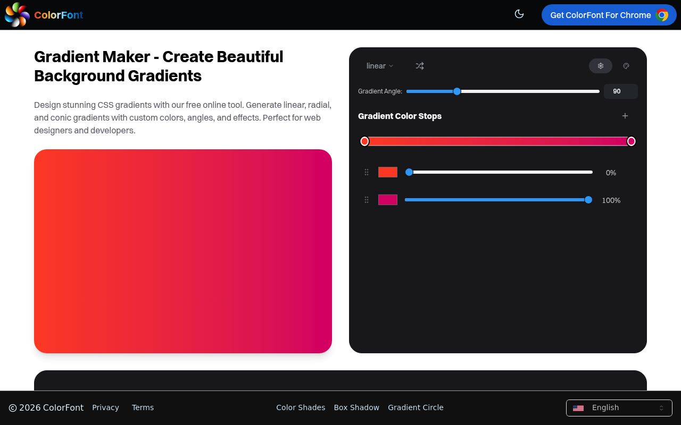Navigate to Box Shadow

(356, 407)
